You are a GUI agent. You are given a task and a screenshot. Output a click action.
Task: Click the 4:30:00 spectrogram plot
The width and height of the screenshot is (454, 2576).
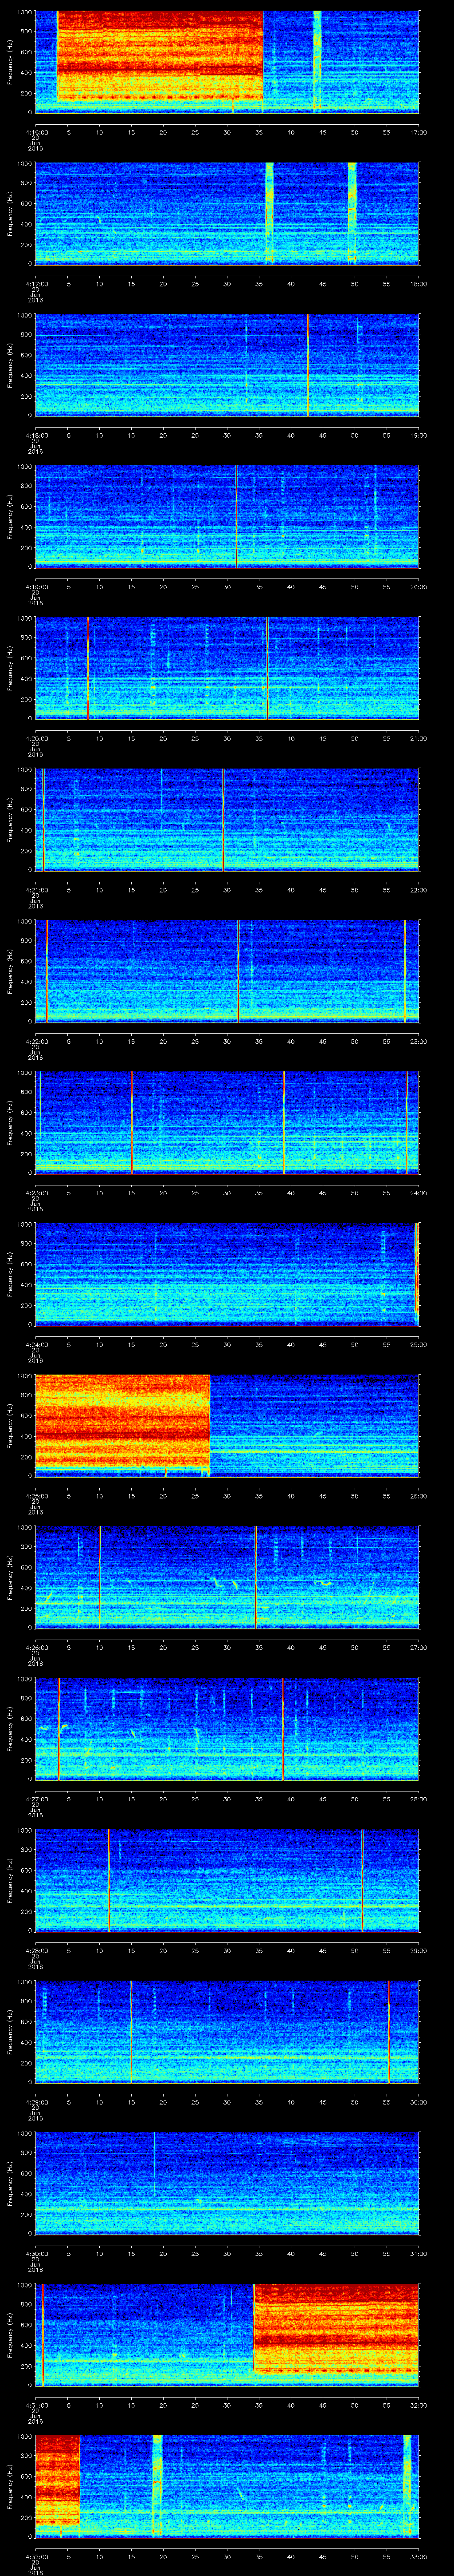(227, 2183)
